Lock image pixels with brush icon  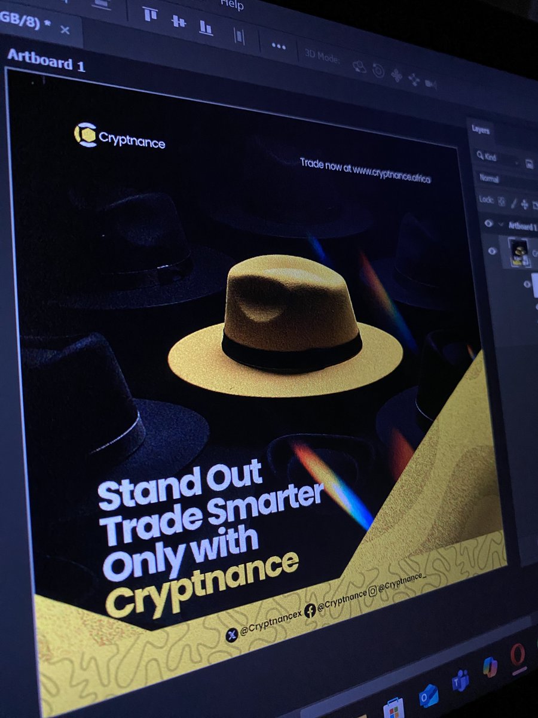coord(513,203)
